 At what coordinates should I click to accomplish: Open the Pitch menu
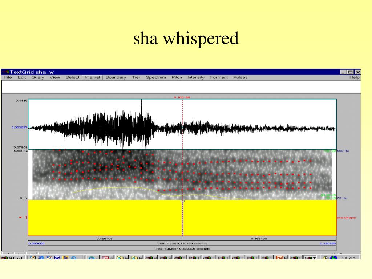click(177, 77)
